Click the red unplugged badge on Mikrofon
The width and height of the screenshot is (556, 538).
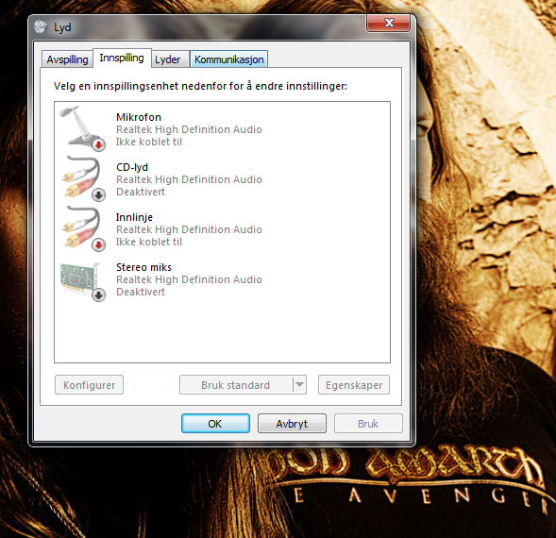point(99,144)
